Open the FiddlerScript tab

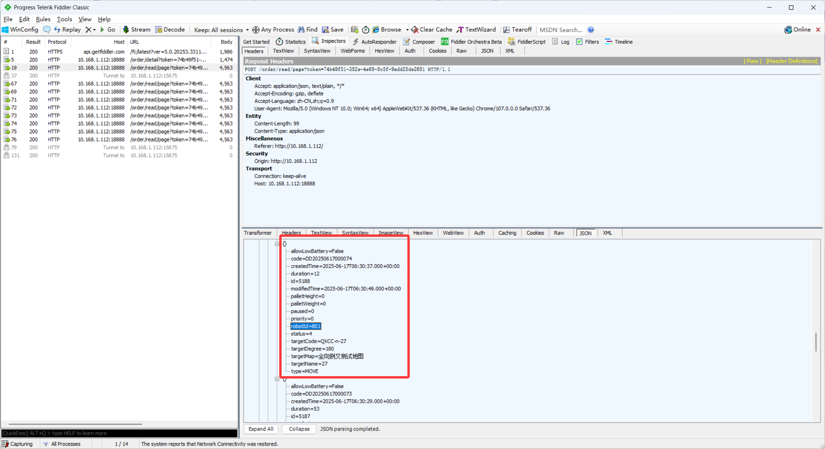pyautogui.click(x=527, y=42)
